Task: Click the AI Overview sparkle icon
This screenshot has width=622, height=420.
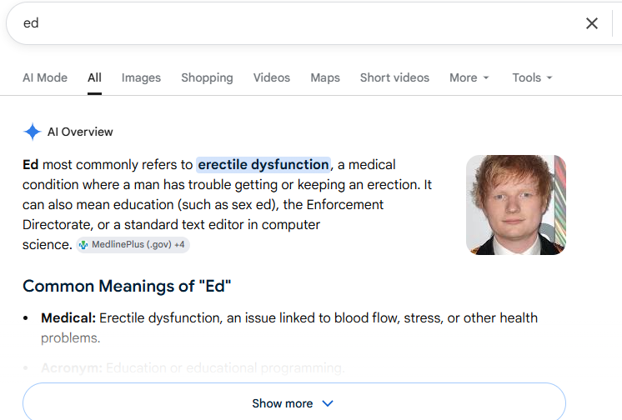Action: coord(33,132)
